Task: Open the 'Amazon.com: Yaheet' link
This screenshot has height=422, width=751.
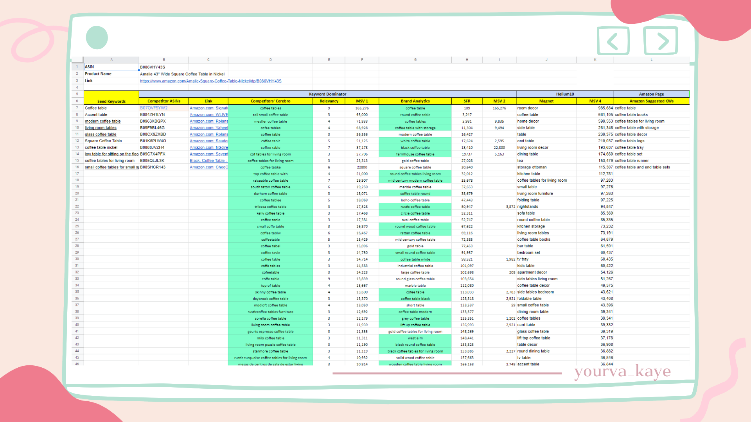Action: [x=208, y=128]
